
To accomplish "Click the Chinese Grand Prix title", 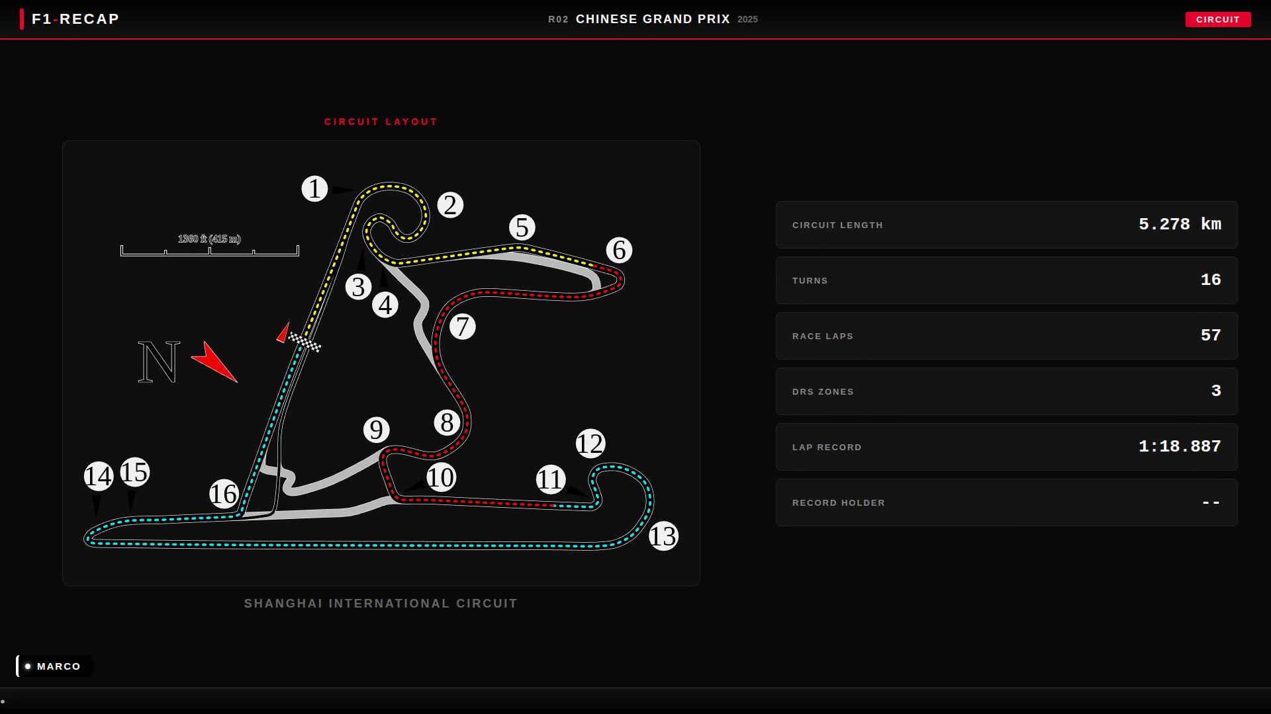I will pos(653,19).
